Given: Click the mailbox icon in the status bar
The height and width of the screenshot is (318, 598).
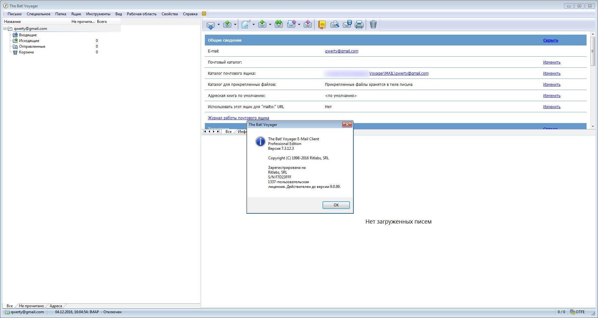Looking at the screenshot, I should (7, 312).
